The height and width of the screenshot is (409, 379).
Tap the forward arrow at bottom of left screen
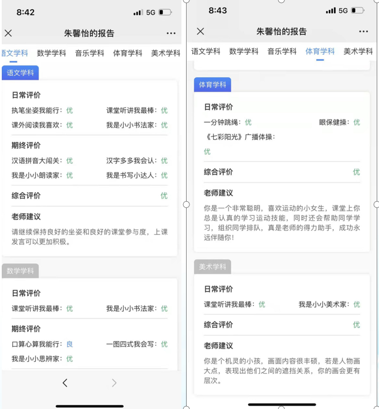pyautogui.click(x=114, y=383)
